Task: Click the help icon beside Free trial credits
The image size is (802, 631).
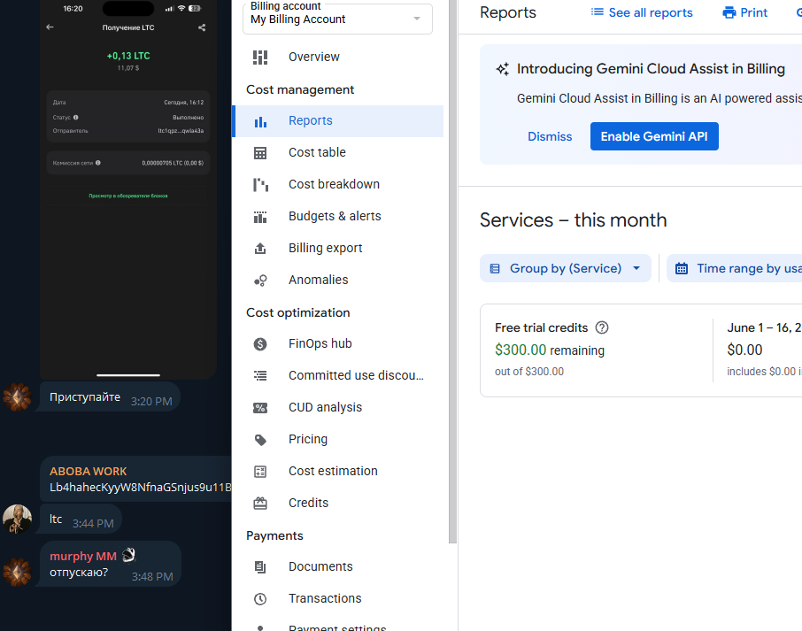Action: click(602, 327)
